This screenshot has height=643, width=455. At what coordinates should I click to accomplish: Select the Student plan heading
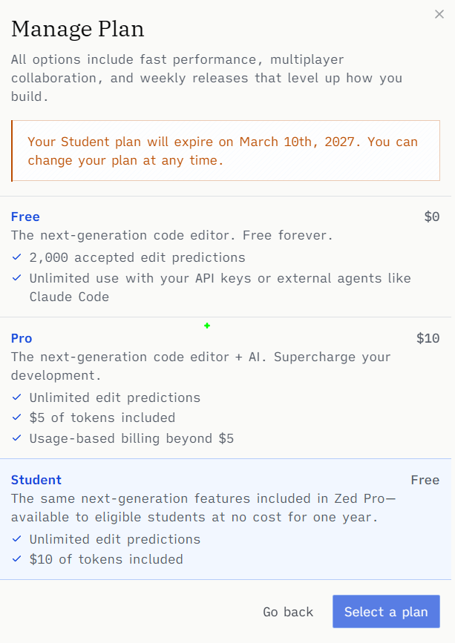(x=36, y=480)
